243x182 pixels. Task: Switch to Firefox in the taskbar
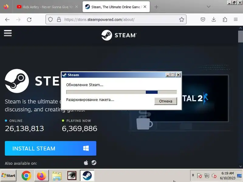pos(41,176)
